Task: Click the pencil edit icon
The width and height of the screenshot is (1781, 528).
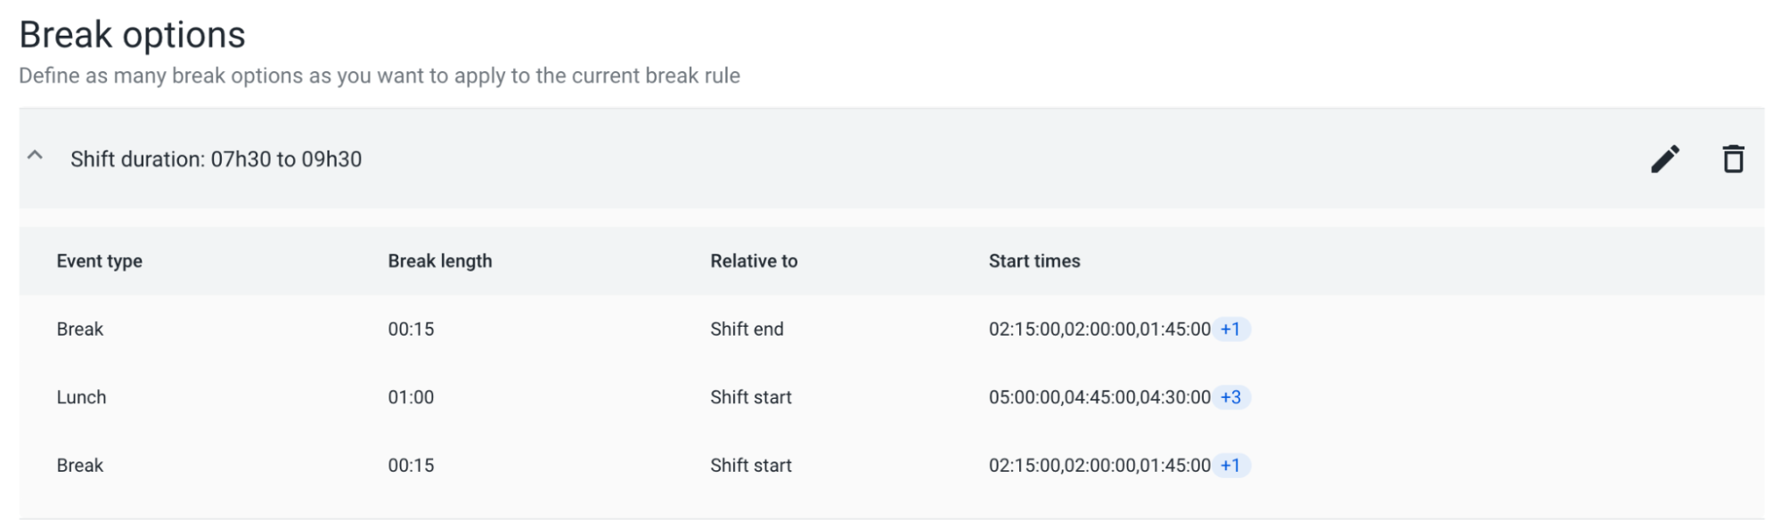Action: [1664, 159]
